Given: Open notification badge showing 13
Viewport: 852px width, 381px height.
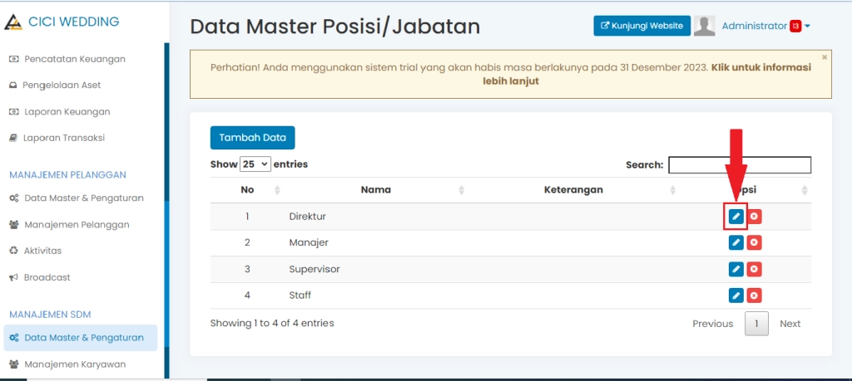Looking at the screenshot, I should [795, 26].
